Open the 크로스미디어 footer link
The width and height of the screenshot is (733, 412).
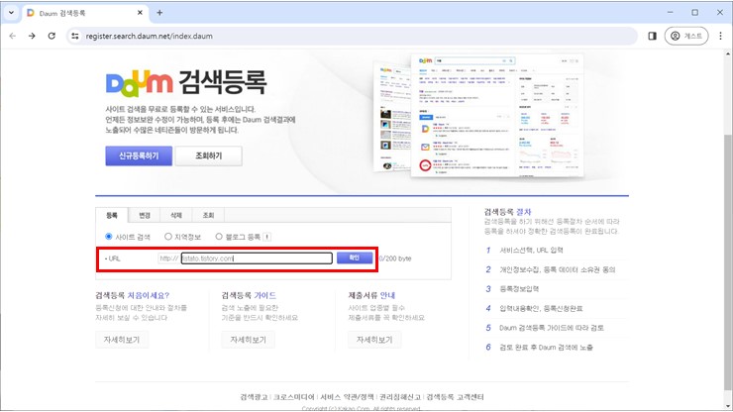coord(293,397)
